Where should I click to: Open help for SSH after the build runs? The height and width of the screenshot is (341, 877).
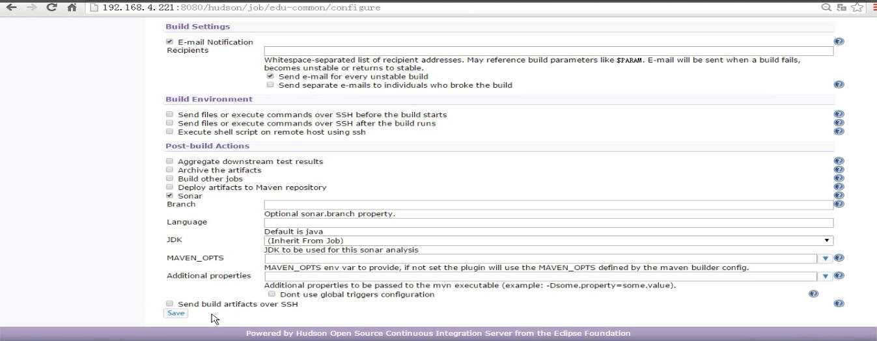[x=839, y=122]
